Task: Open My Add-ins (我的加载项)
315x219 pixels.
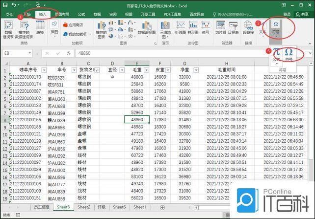Action: pos(77,34)
